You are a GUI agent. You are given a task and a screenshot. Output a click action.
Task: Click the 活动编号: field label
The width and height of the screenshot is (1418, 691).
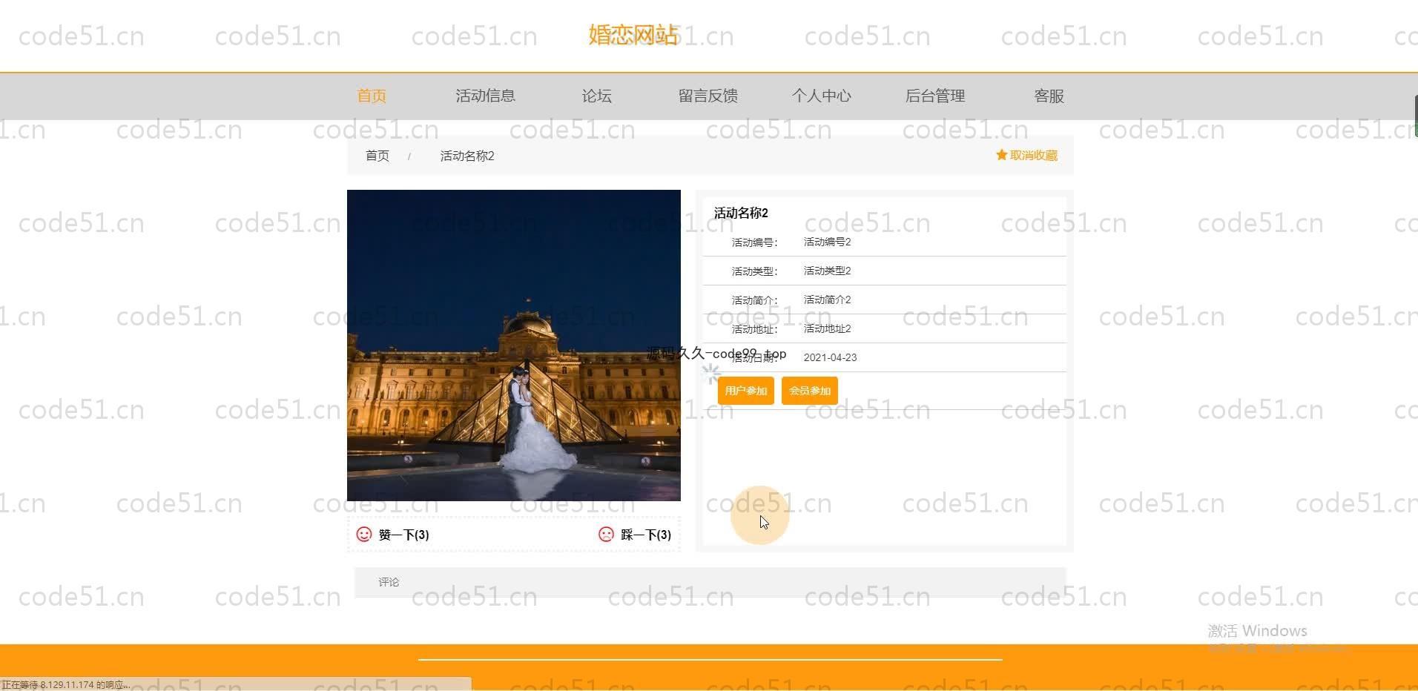pyautogui.click(x=754, y=242)
